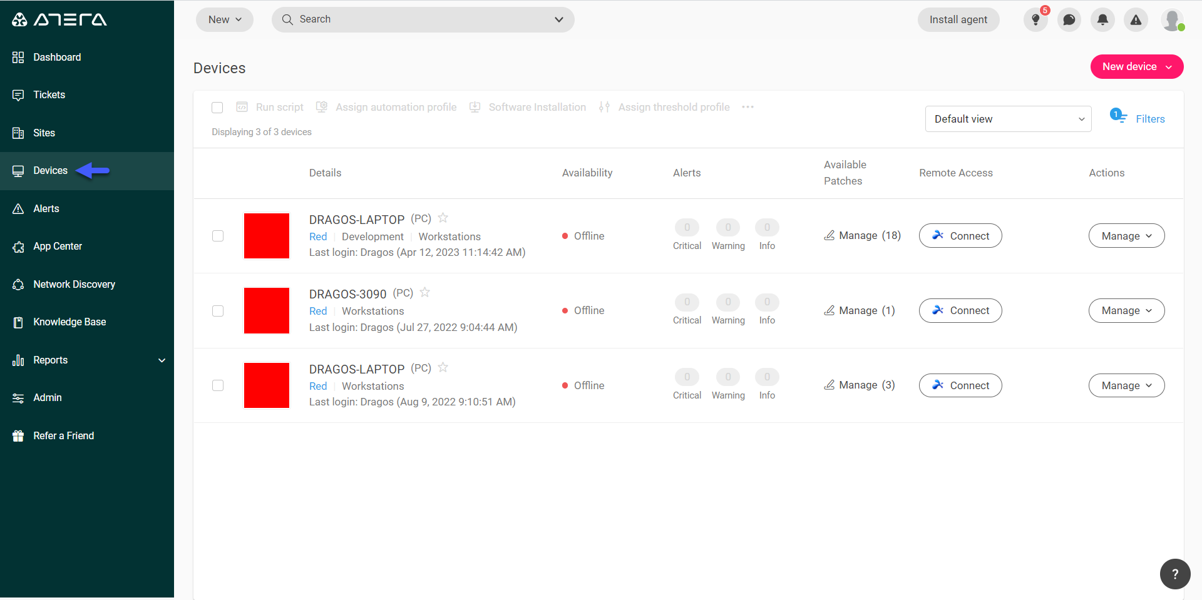Expand the search bar dropdown arrow
1202x600 pixels.
[558, 19]
